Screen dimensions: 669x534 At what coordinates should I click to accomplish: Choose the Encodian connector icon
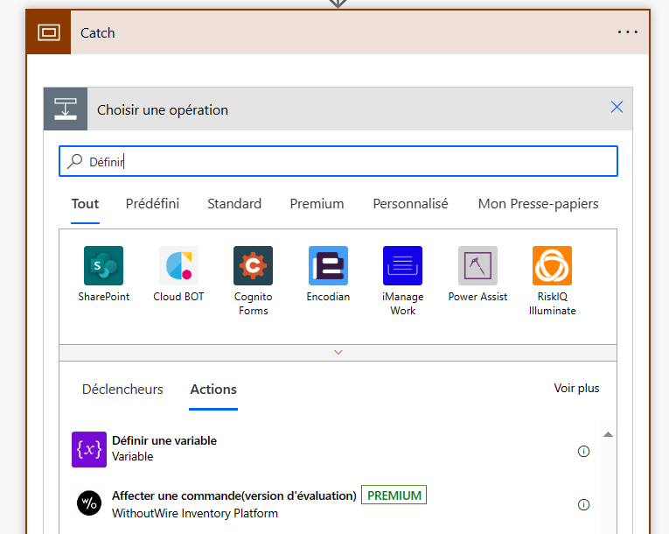(328, 266)
